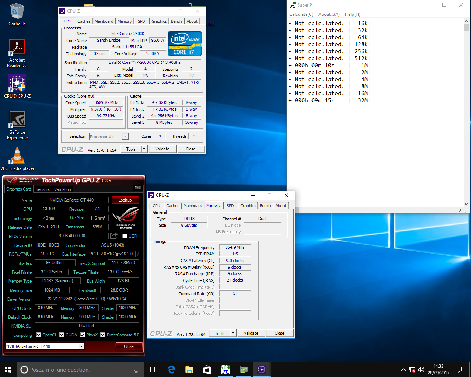
Task: Click the Tools button in the CPU-Z Memory window
Action: (x=220, y=333)
